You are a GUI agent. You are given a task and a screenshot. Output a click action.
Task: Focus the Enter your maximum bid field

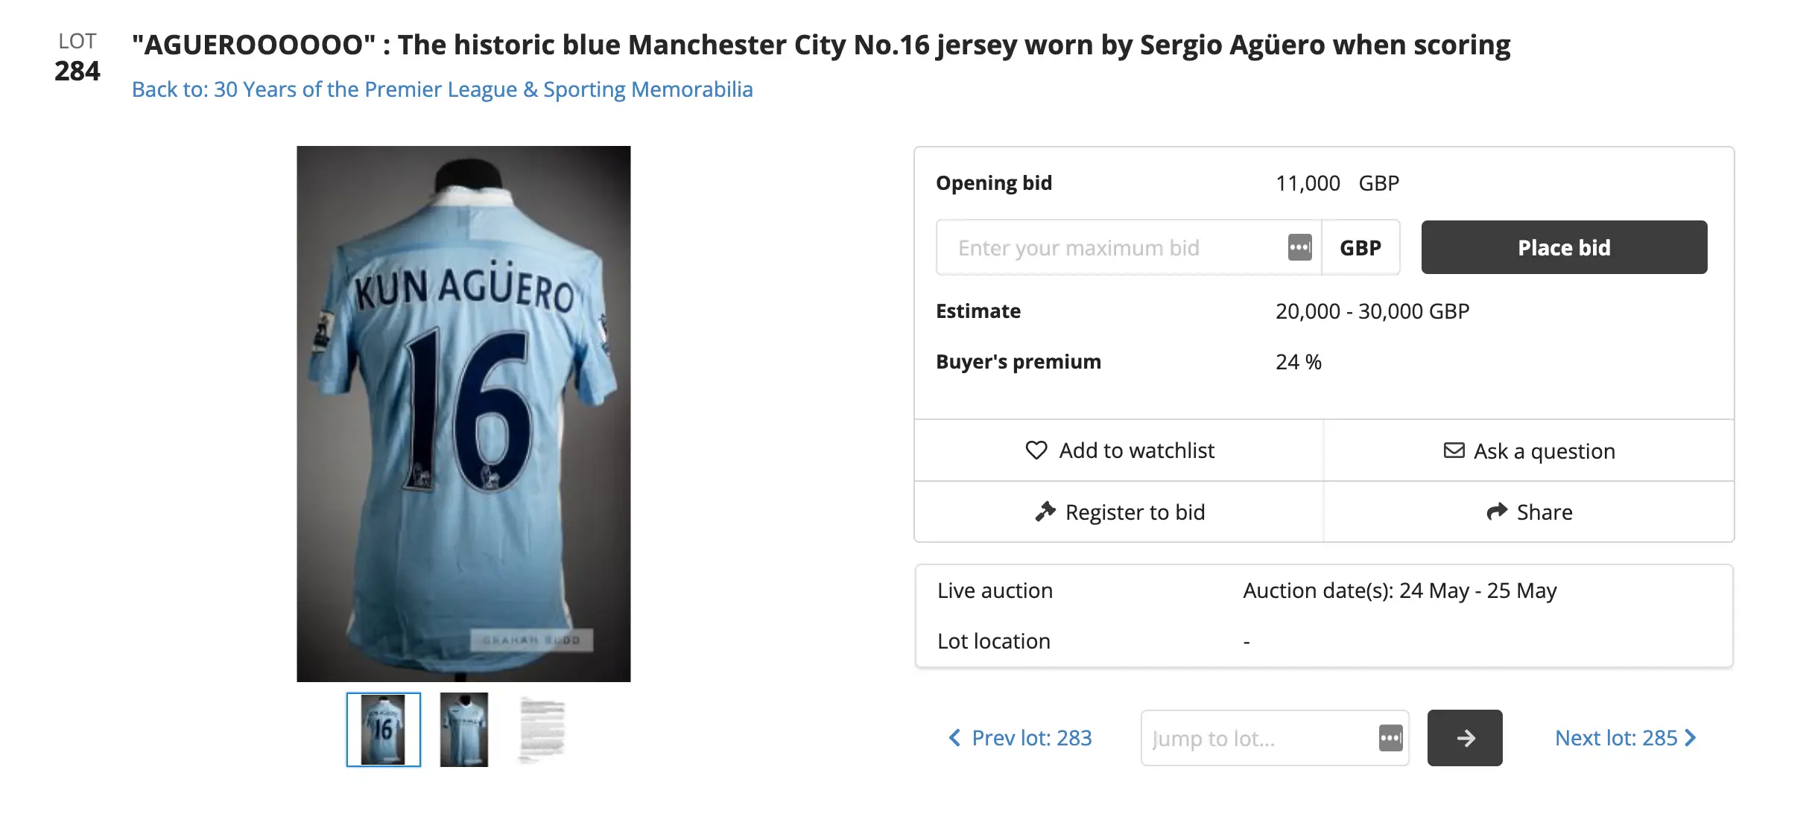pos(1110,247)
